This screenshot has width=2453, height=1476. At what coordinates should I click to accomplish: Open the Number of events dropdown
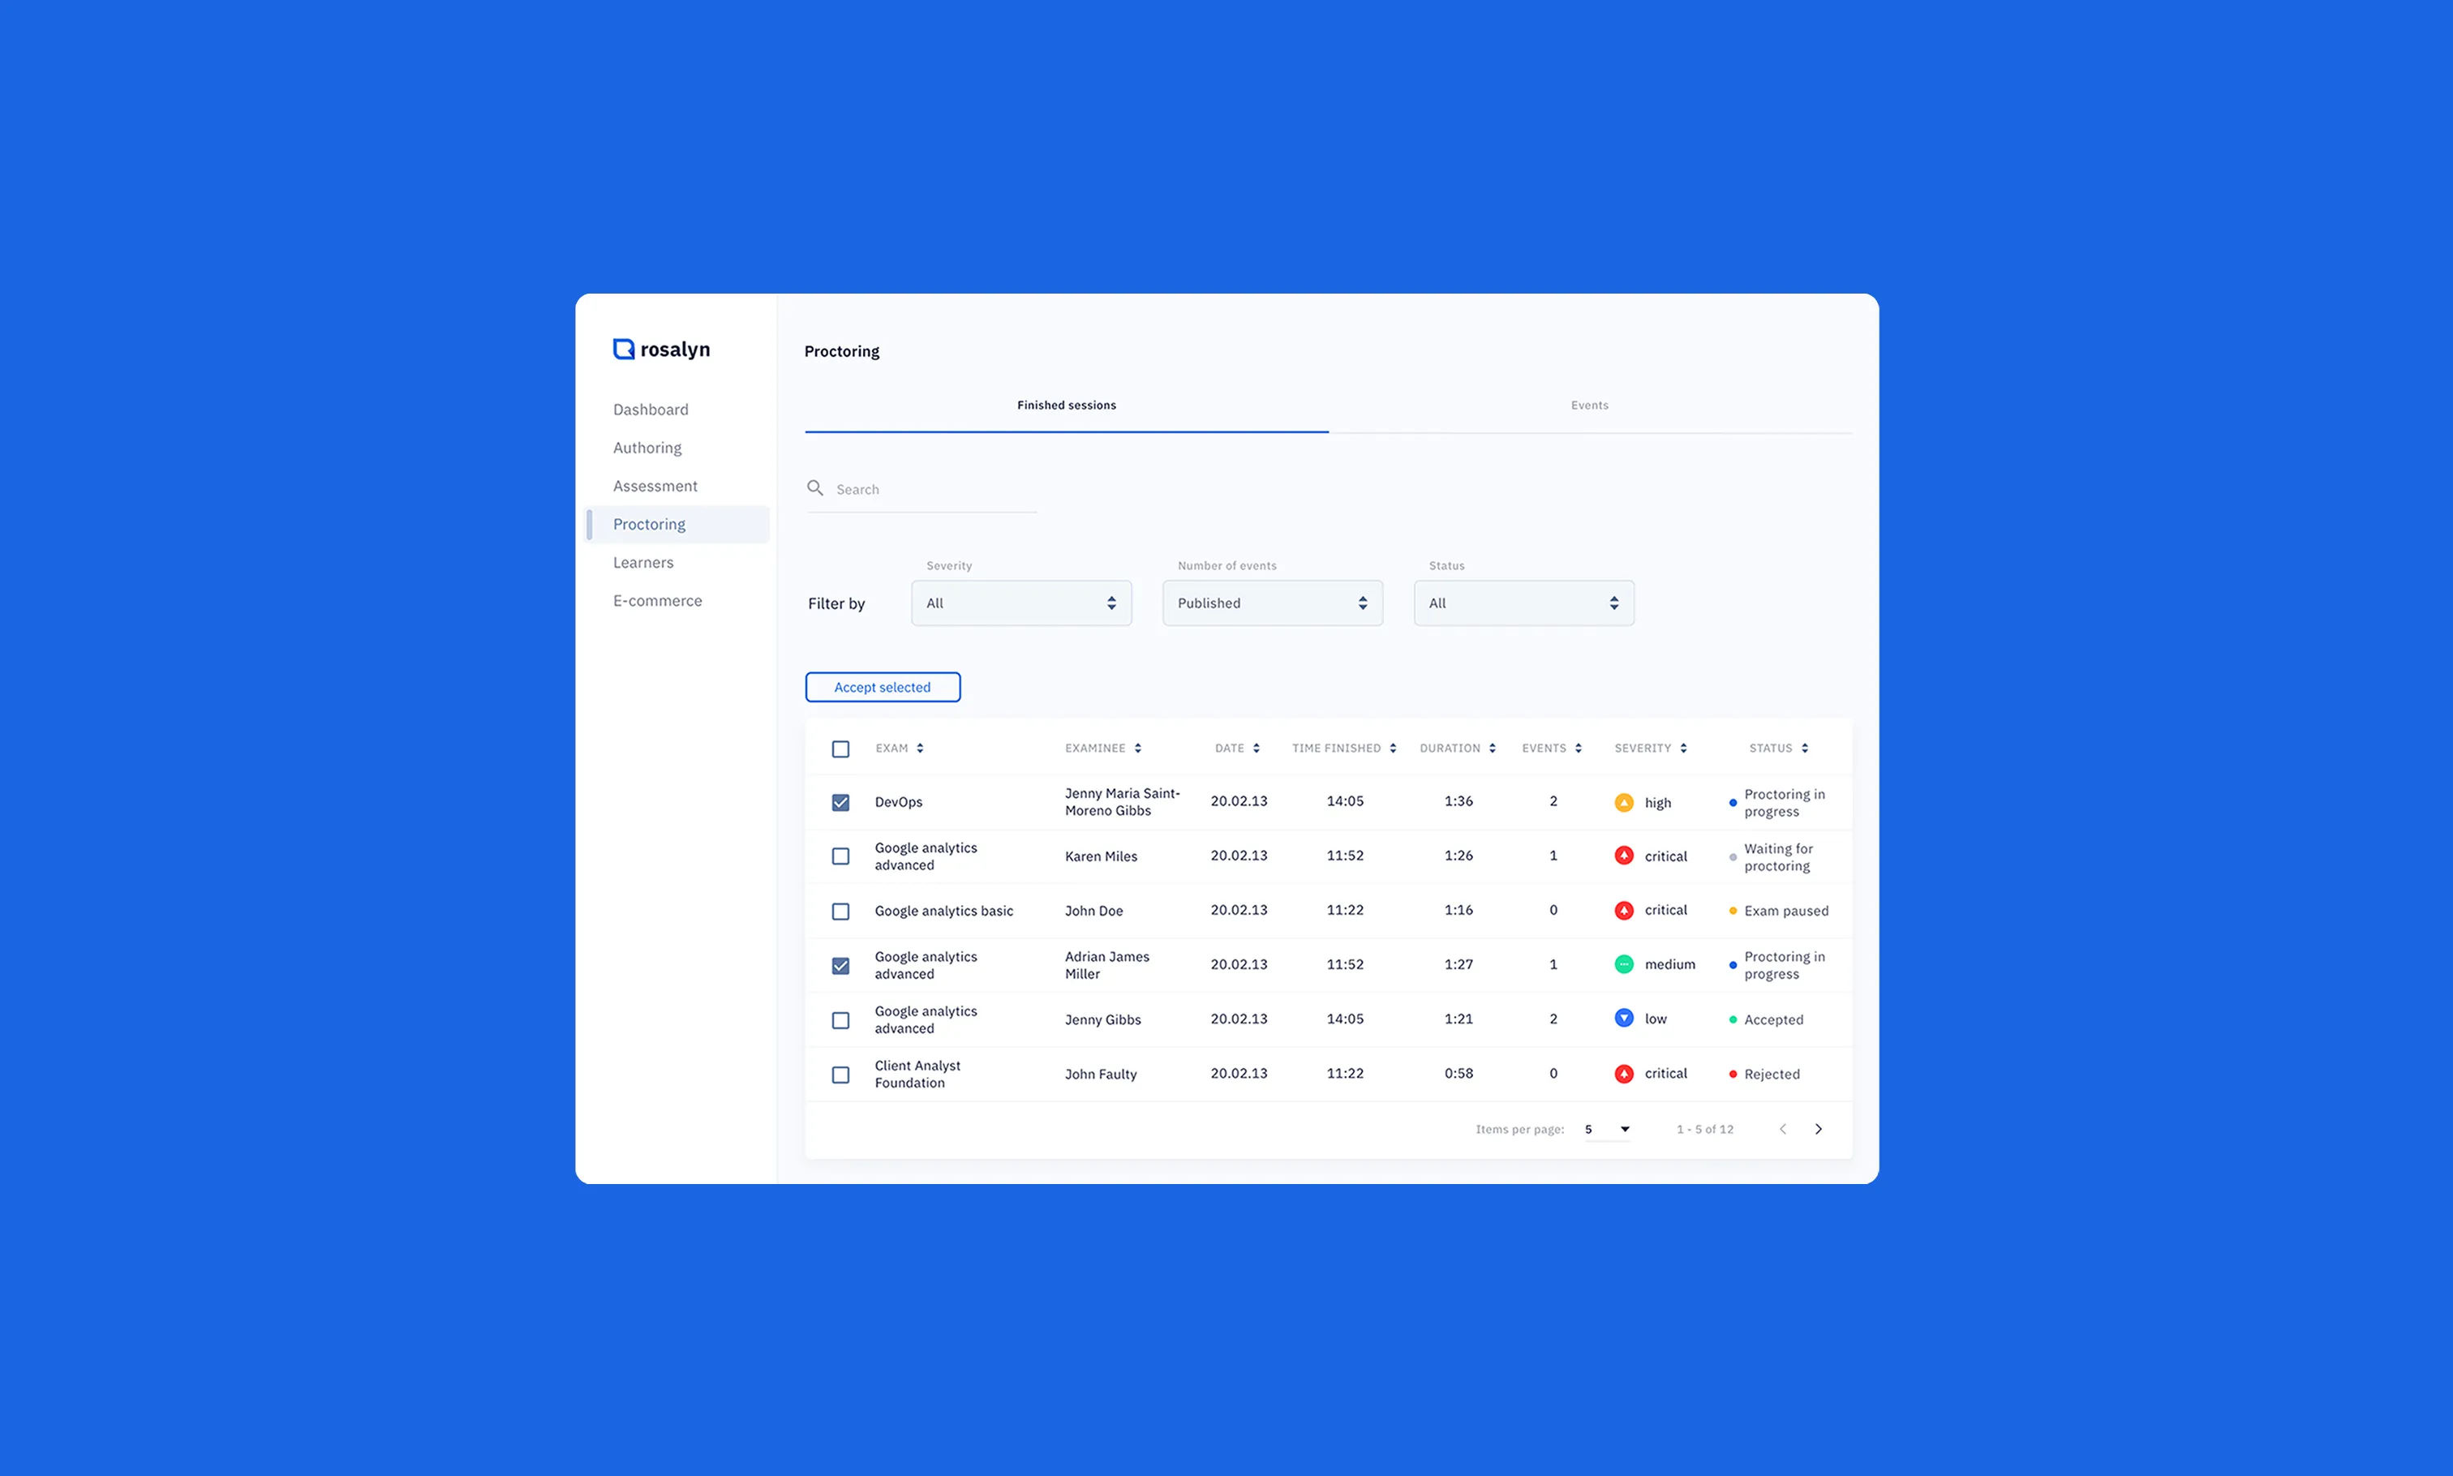point(1272,603)
